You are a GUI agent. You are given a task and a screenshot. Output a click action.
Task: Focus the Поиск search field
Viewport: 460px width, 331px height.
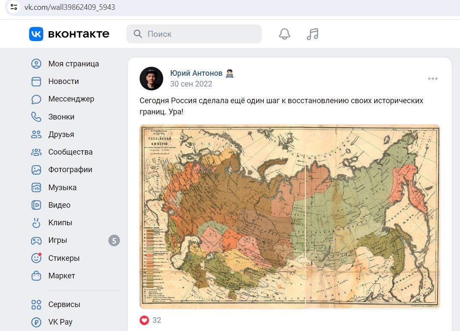pyautogui.click(x=194, y=34)
